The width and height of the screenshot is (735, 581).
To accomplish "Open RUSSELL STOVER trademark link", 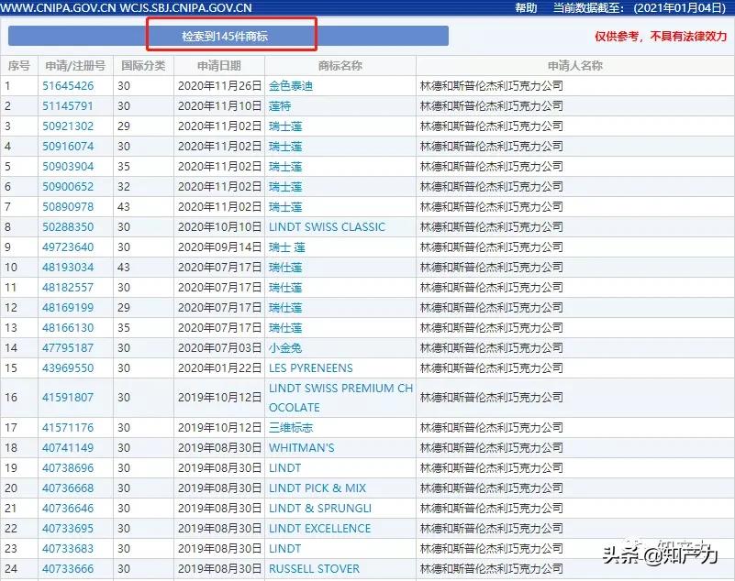I will coord(314,568).
